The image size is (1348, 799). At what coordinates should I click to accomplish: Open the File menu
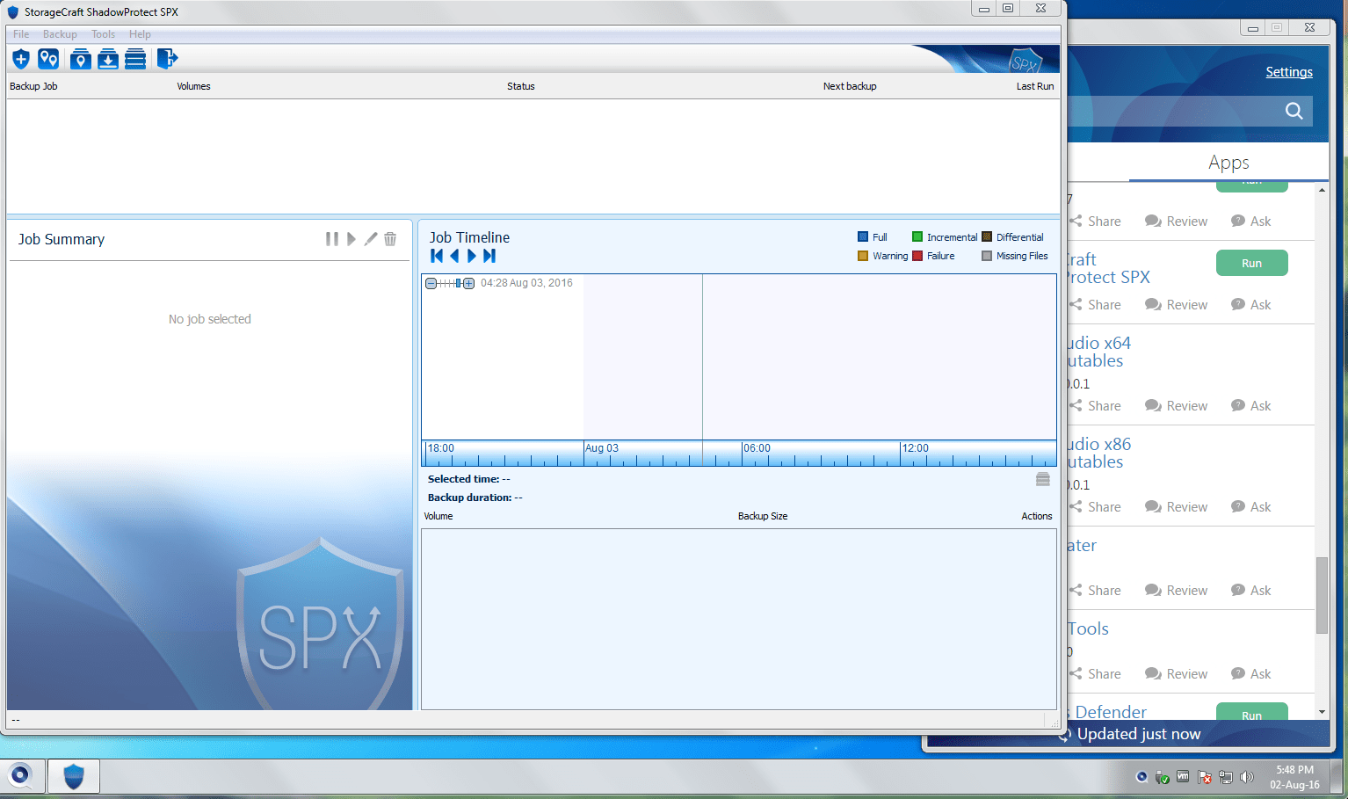20,33
